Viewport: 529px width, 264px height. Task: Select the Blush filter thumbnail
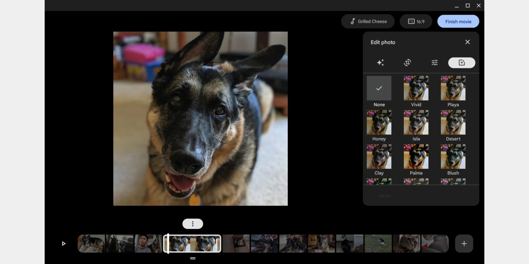[x=453, y=156]
